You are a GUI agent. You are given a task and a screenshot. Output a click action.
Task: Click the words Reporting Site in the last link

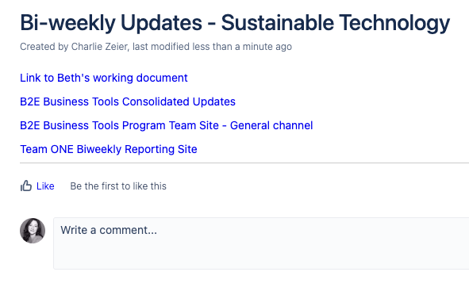[161, 149]
